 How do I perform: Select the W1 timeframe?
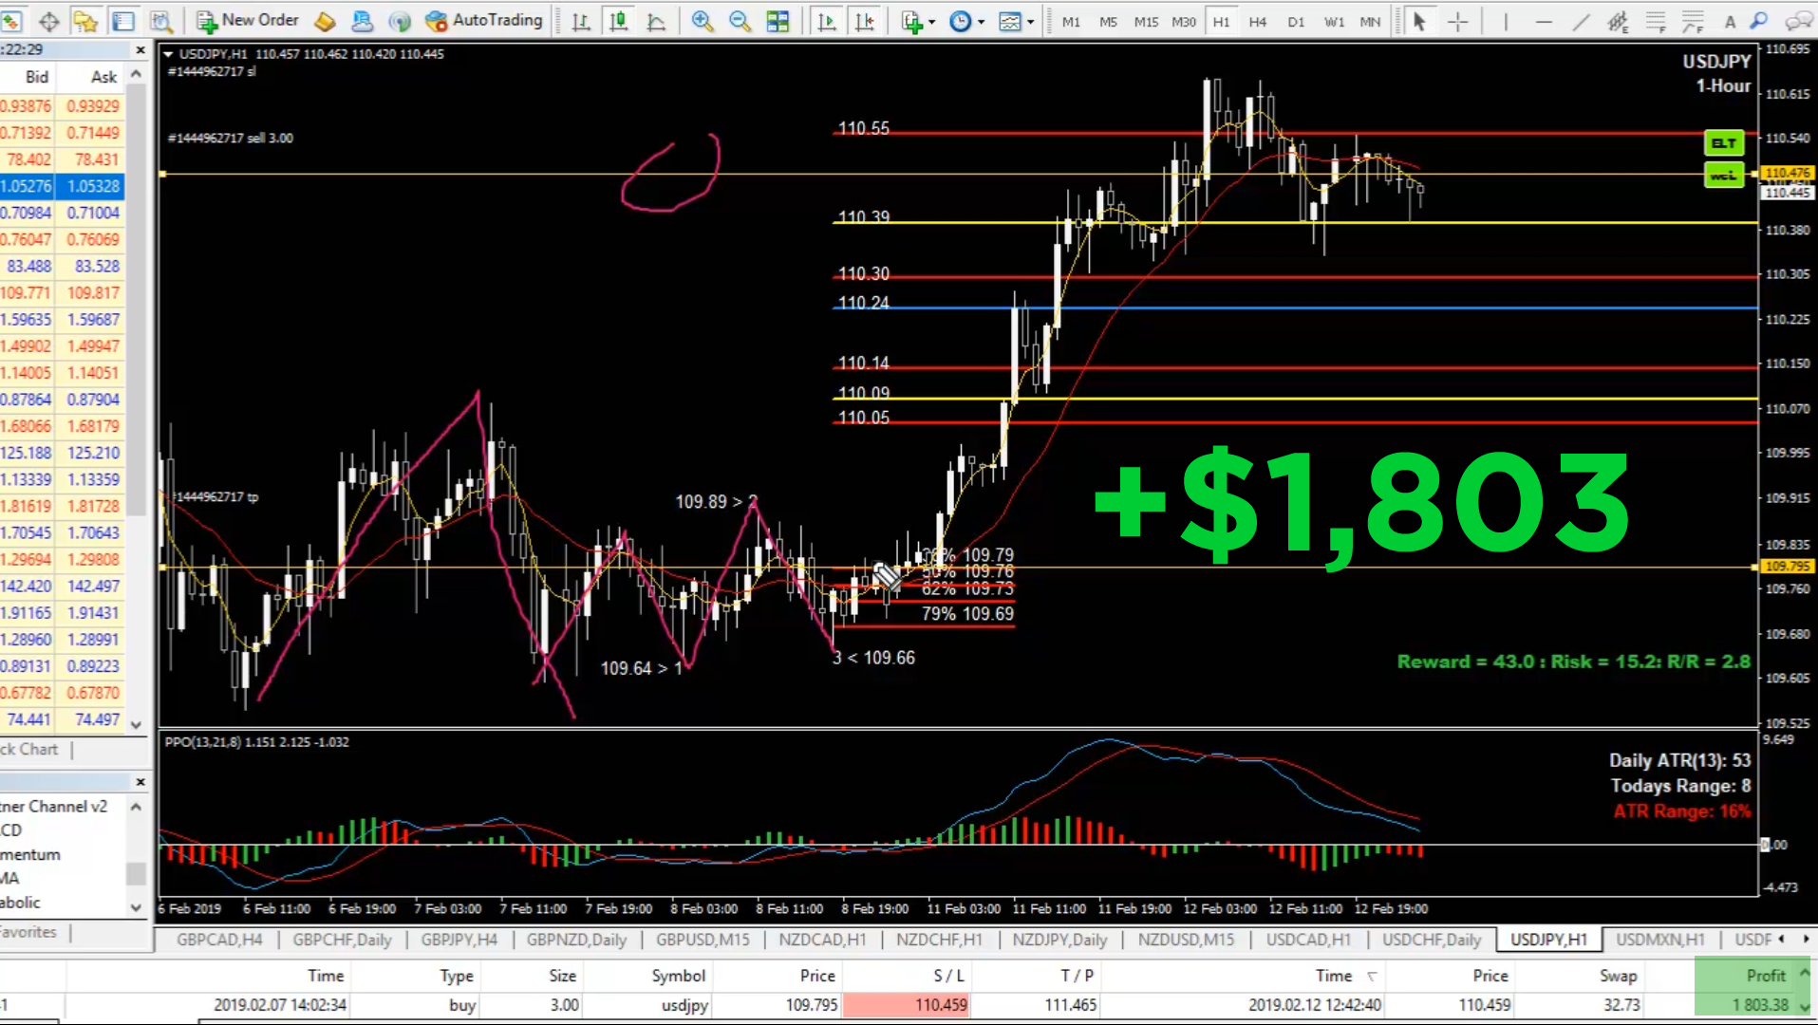pyautogui.click(x=1334, y=21)
